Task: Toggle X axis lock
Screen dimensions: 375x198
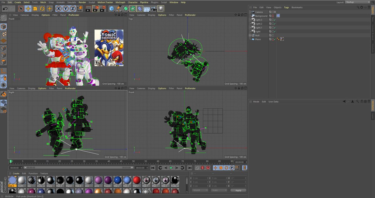Action: click(58, 8)
